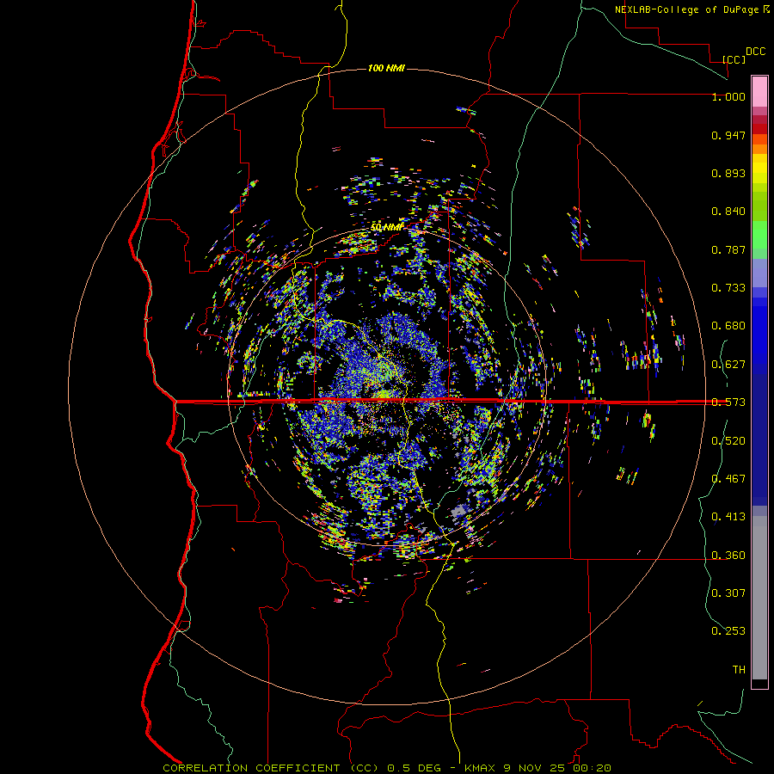Click the 00:20 timestamp in caption
This screenshot has height=774, width=774.
[x=592, y=768]
